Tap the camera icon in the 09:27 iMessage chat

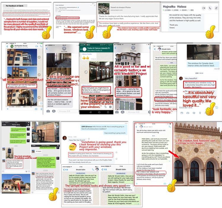[48, 111]
